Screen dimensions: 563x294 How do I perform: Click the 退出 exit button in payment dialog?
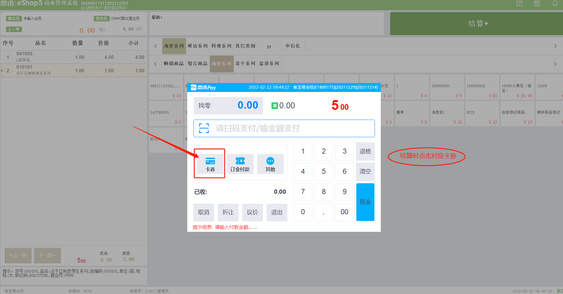[277, 212]
